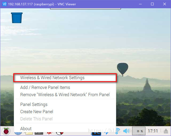Open Wireless & Wired Network Settings
The image size is (171, 136).
tap(65, 78)
